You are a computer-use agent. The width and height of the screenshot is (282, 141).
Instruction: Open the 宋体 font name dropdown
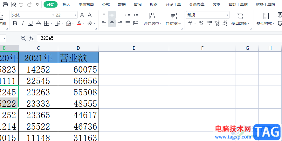(x=53, y=15)
